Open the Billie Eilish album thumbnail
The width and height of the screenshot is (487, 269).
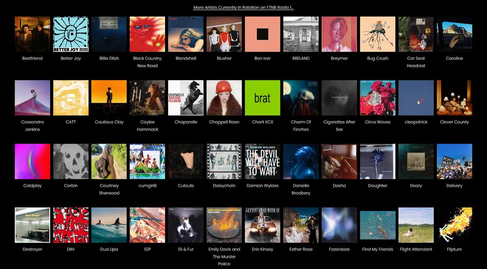pyautogui.click(x=109, y=34)
